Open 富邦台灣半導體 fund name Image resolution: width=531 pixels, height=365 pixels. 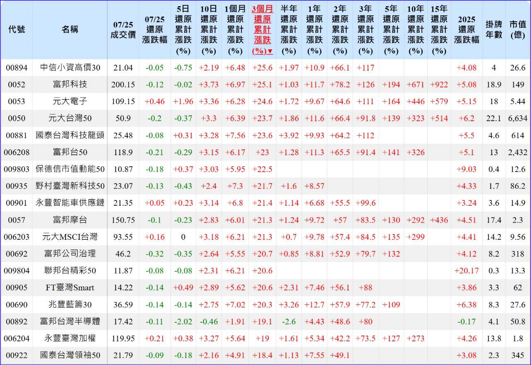70,322
